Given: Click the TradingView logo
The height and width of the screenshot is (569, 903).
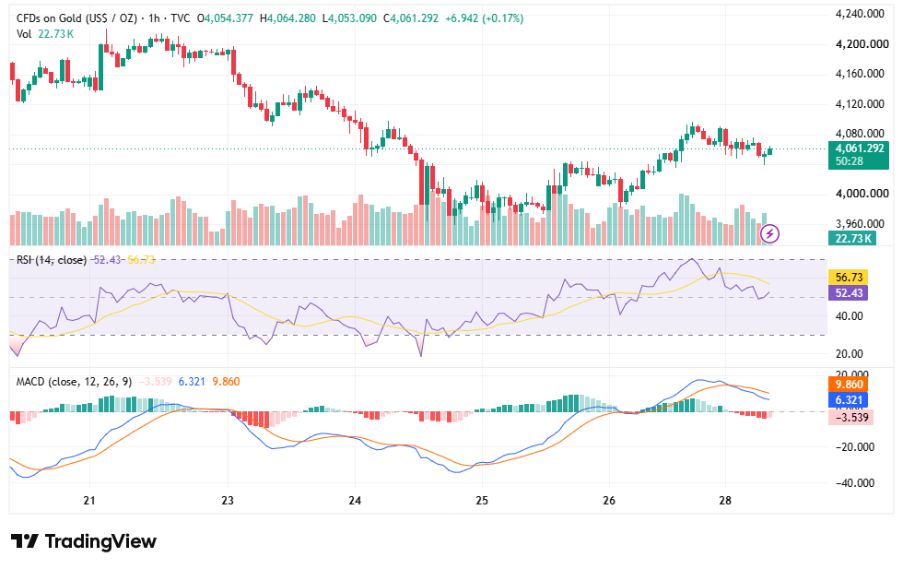Looking at the screenshot, I should (x=84, y=541).
